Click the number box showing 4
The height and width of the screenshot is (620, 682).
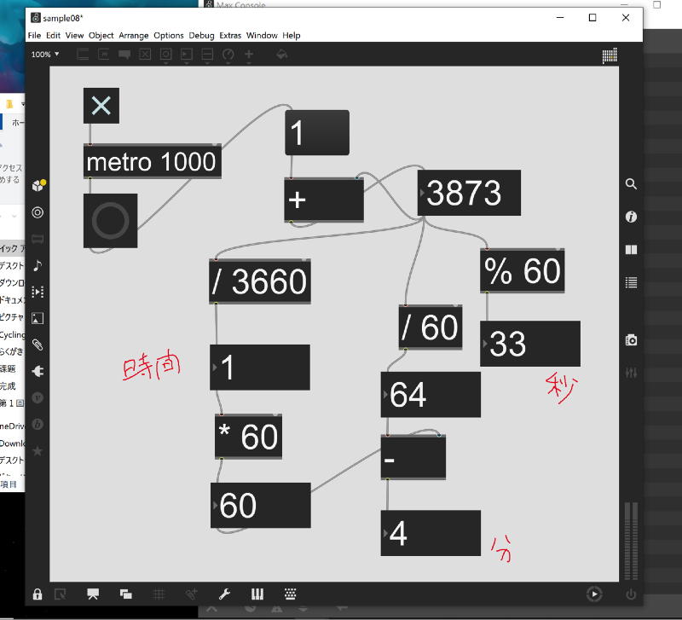[431, 533]
